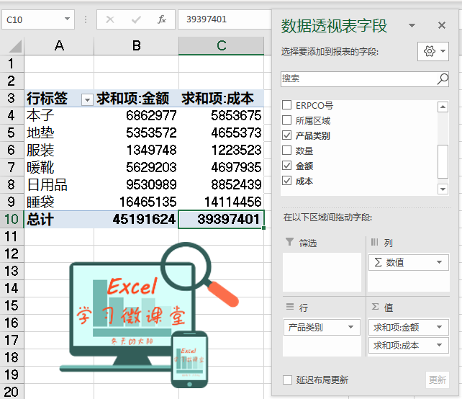
Task: Enable 延迟布局更新 checkbox
Action: click(x=287, y=380)
